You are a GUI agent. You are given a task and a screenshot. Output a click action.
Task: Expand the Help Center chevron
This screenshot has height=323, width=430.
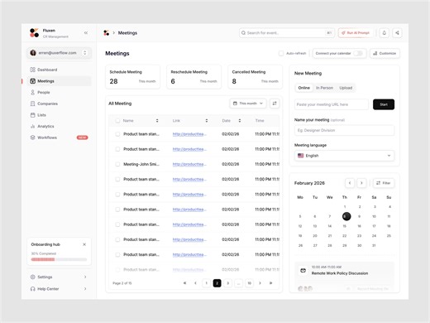click(x=85, y=289)
